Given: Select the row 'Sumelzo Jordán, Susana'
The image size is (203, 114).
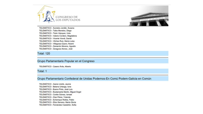Looking at the screenshot, I should [57, 28].
